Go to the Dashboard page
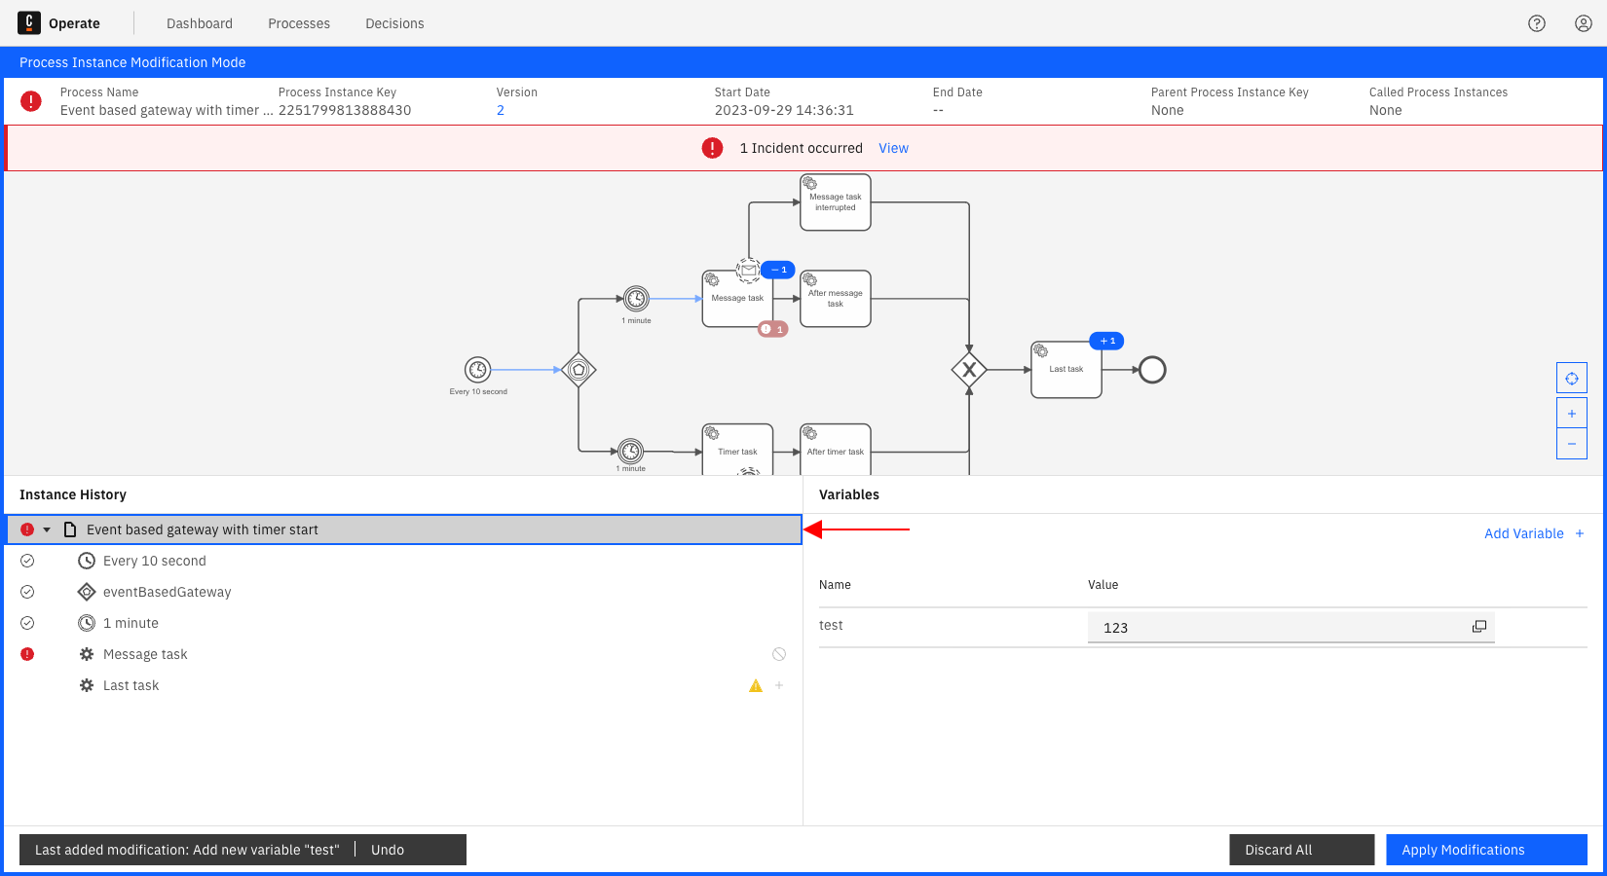 [x=199, y=22]
